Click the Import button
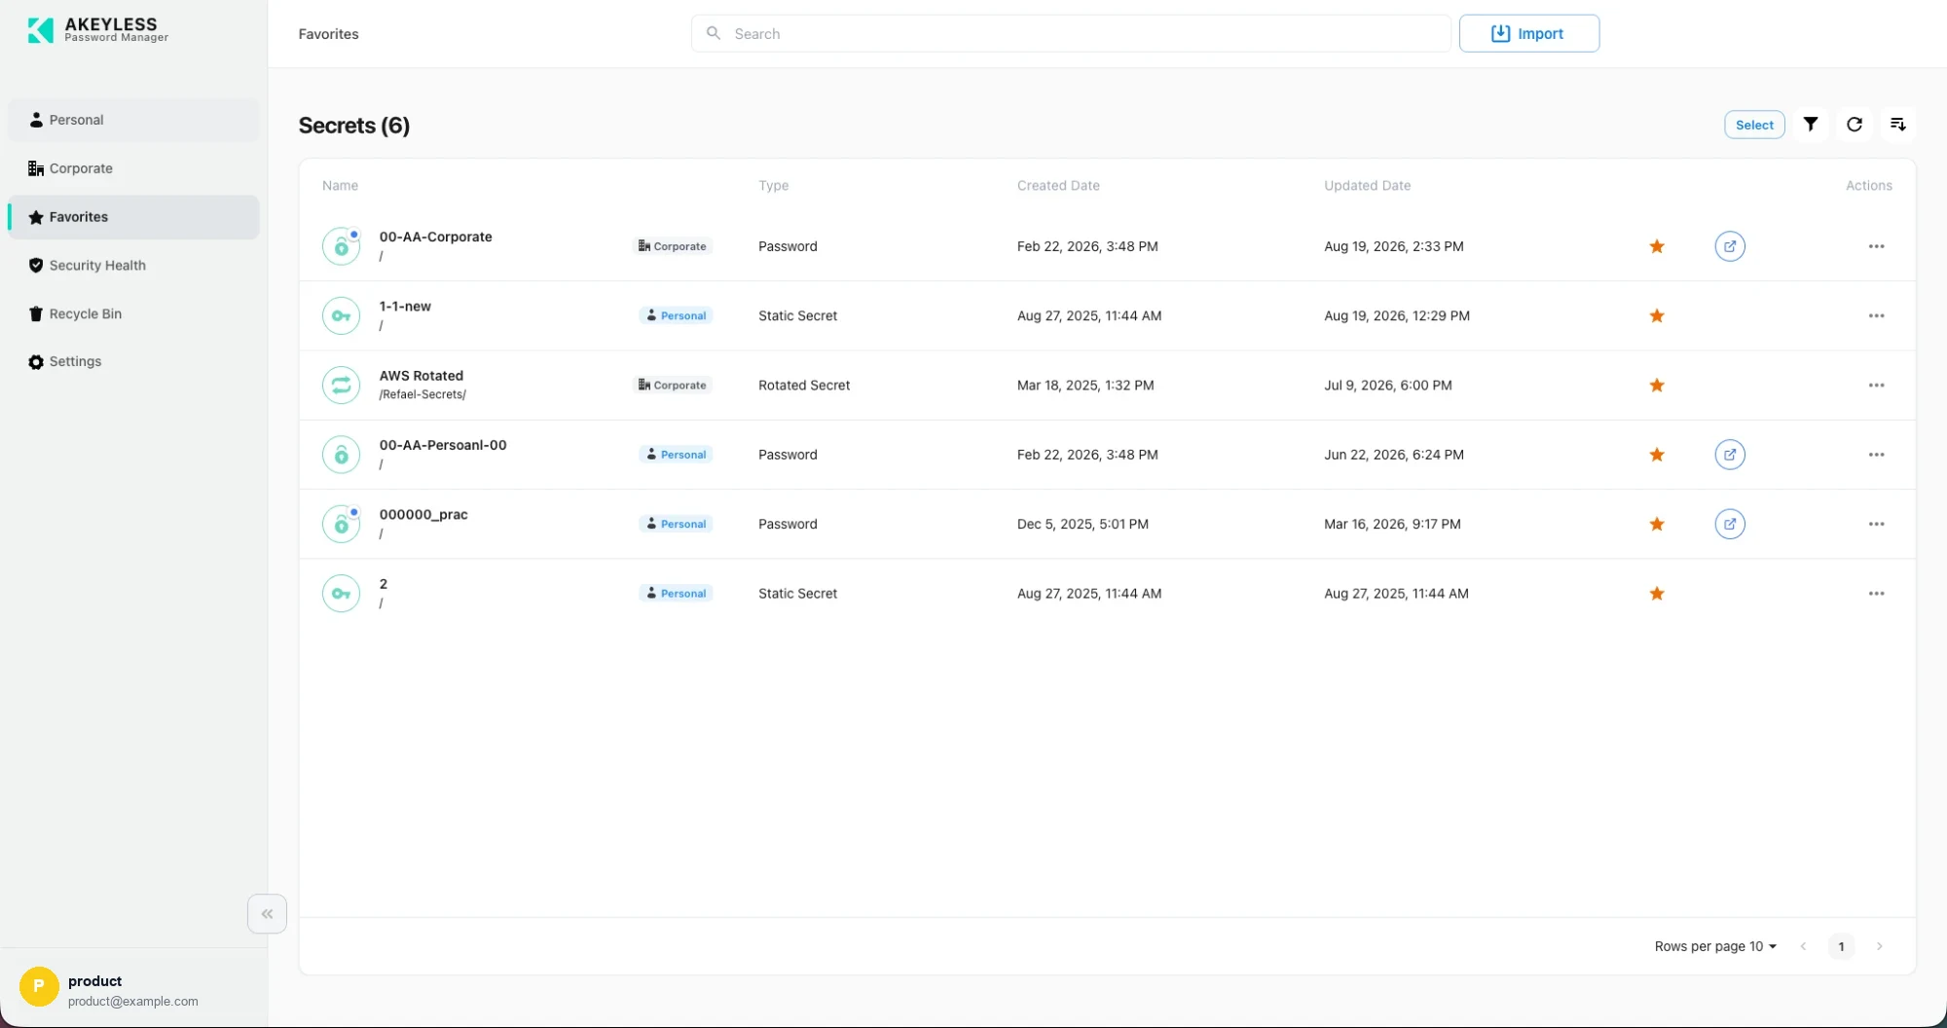Image resolution: width=1947 pixels, height=1028 pixels. (x=1528, y=33)
